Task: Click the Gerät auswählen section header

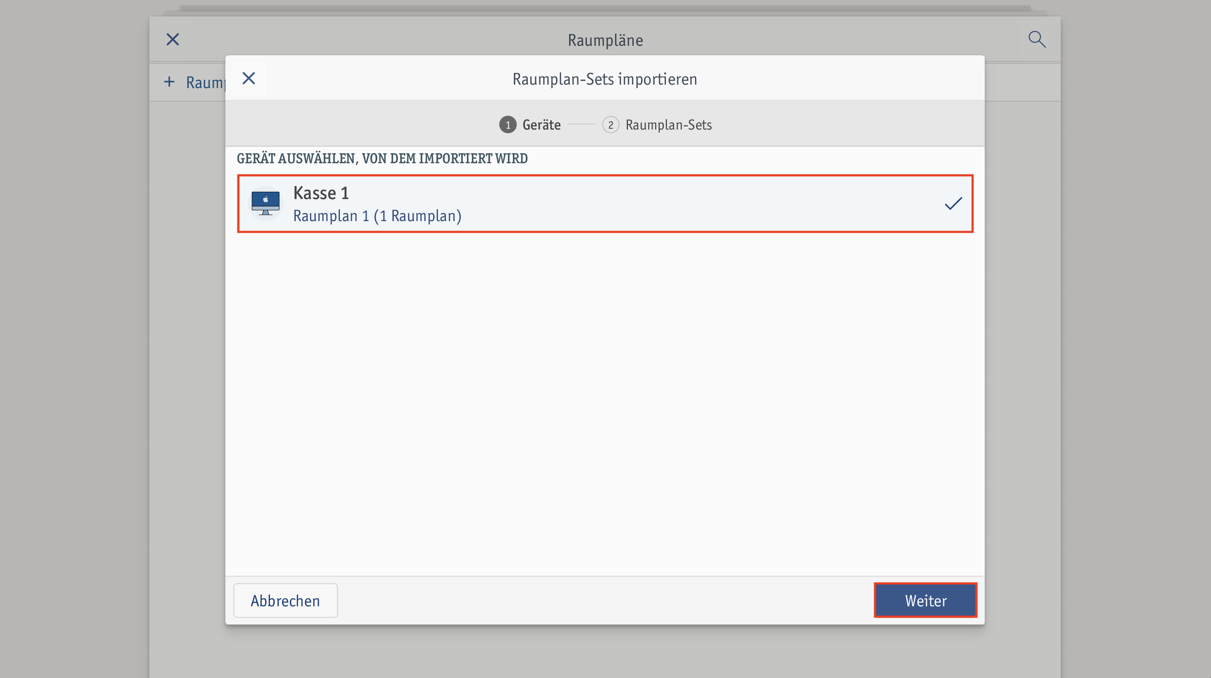Action: click(382, 158)
